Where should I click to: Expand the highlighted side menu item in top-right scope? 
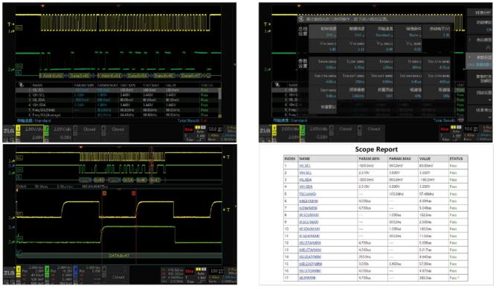[479, 61]
